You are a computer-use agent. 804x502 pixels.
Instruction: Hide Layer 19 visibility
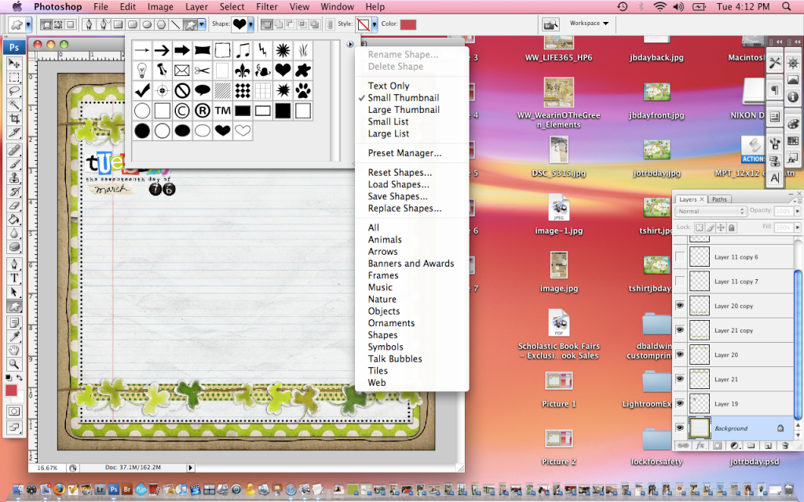pos(680,403)
